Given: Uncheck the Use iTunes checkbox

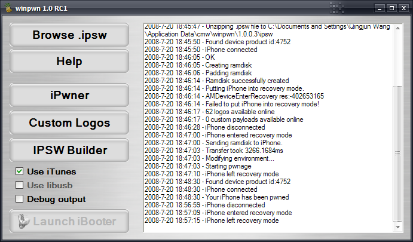Looking at the screenshot, I should pyautogui.click(x=19, y=171).
